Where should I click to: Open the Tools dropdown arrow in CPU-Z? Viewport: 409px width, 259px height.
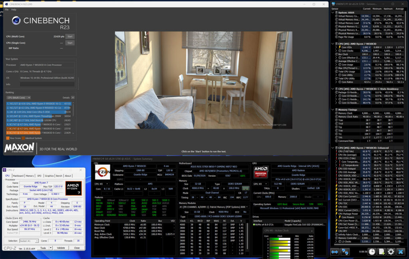click(x=51, y=248)
